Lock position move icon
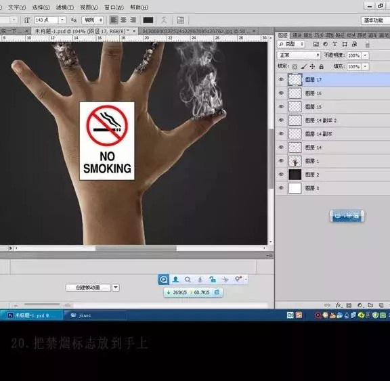This screenshot has height=381, width=390. (312, 66)
